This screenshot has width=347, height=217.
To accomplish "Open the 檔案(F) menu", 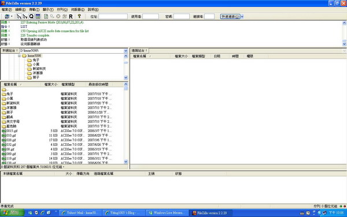I will [x=6, y=9].
